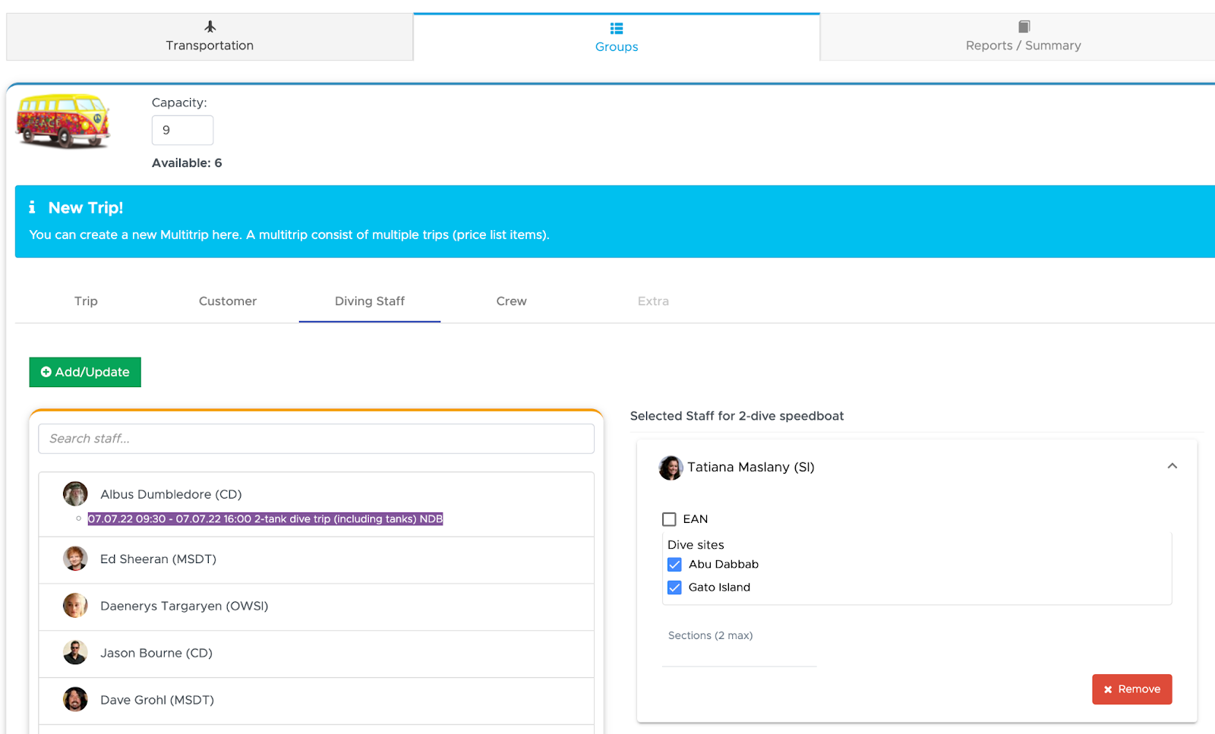
Task: Click the Transportation boat icon
Action: [210, 27]
